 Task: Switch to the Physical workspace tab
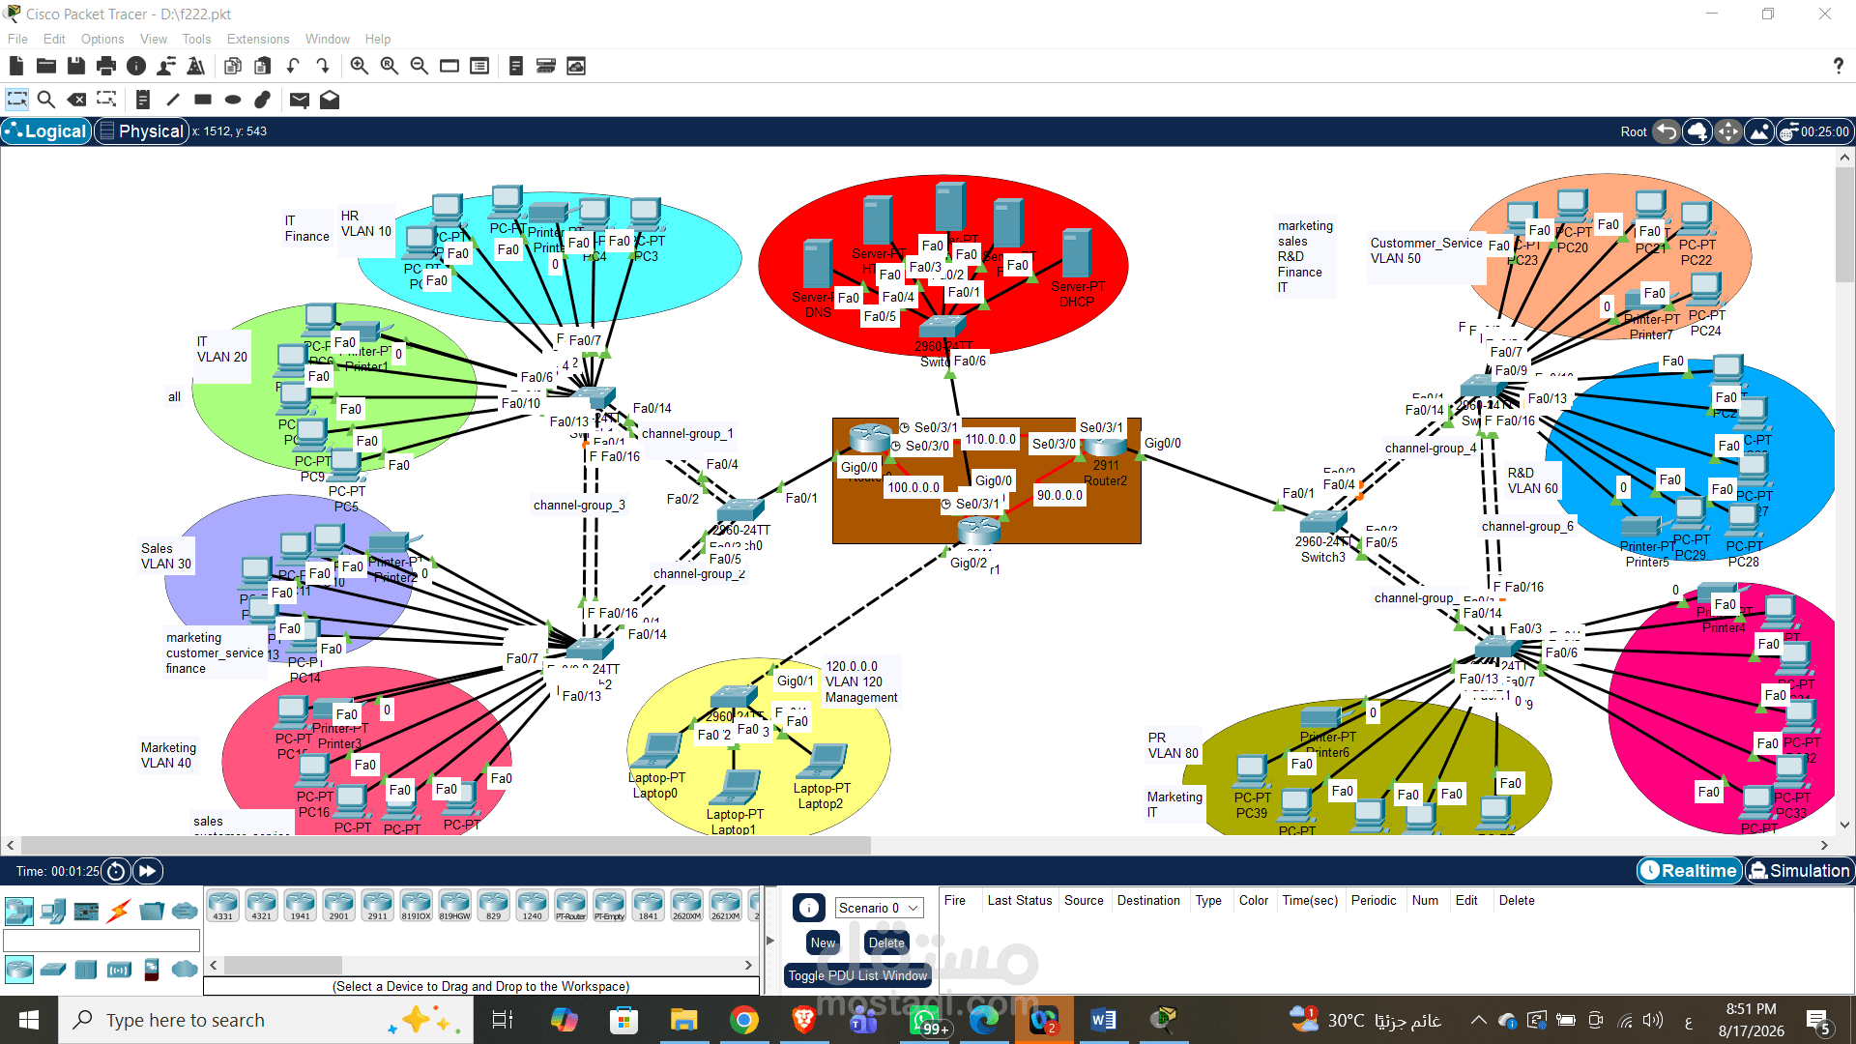(141, 131)
